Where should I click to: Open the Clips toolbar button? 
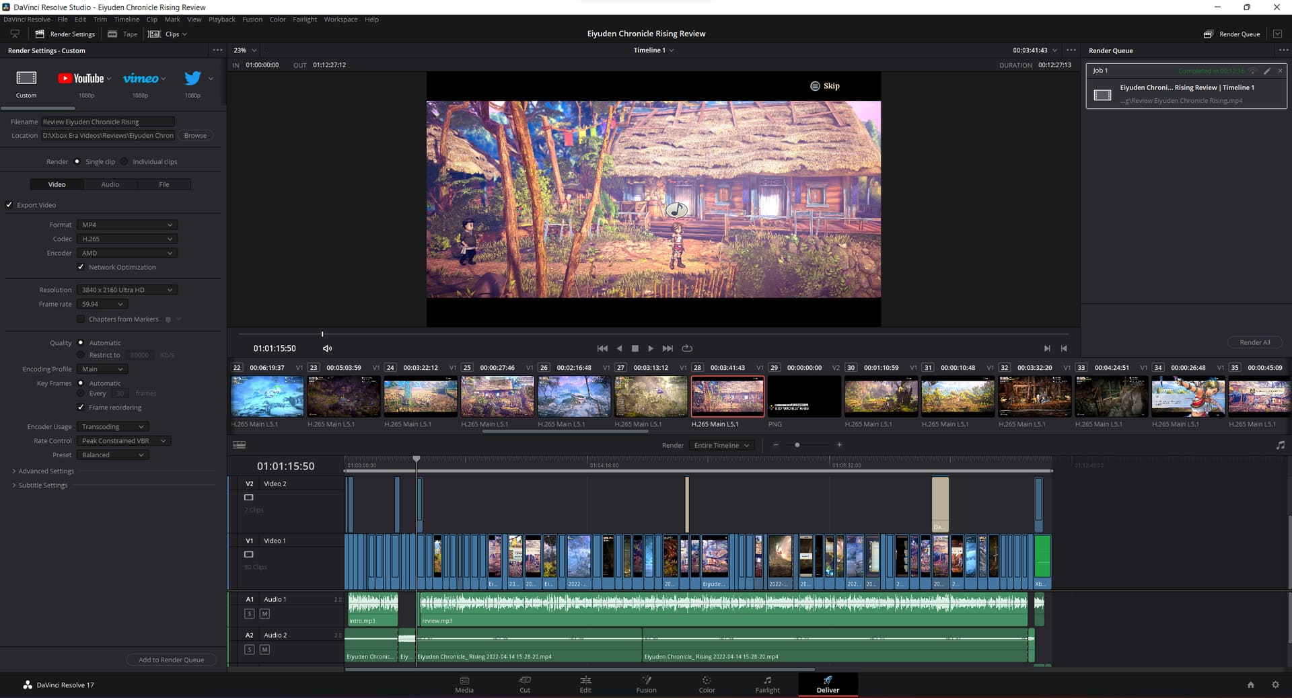tap(168, 34)
